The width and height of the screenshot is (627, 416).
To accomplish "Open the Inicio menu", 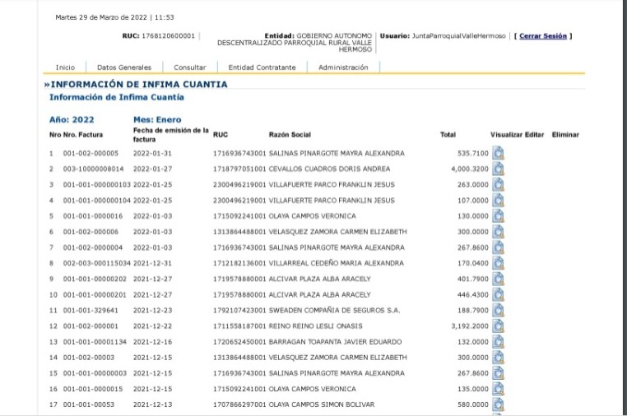I will click(x=65, y=67).
